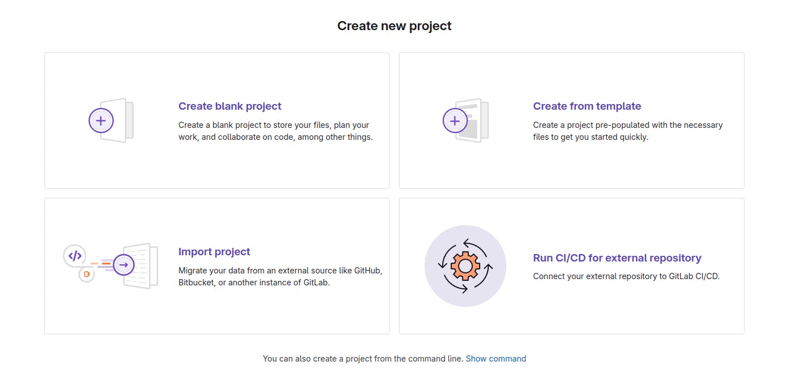This screenshot has height=386, width=786.
Task: Click the small orange badge icon under code icon
Action: click(x=87, y=274)
